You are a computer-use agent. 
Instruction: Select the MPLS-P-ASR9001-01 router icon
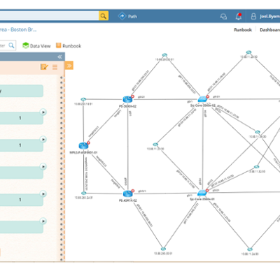coord(83,146)
